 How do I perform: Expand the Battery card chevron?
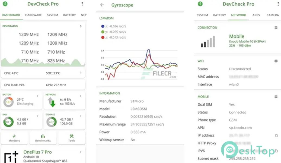click(x=38, y=96)
